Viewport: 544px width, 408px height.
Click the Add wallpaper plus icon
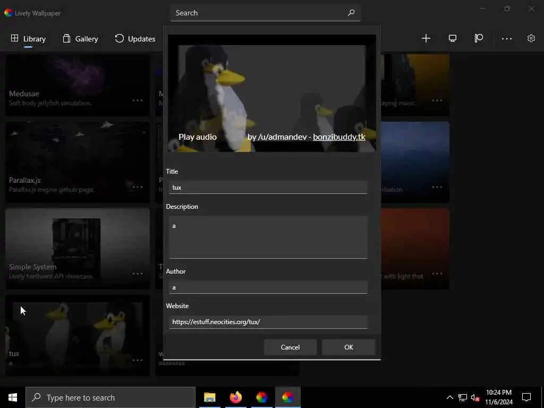pos(426,38)
